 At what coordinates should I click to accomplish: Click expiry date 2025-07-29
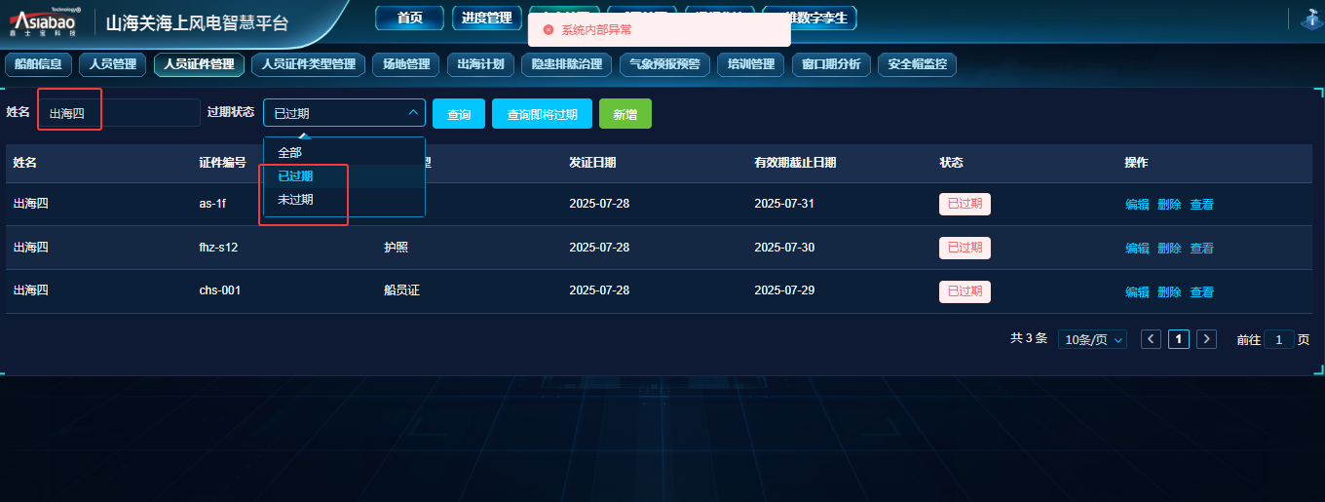coord(784,290)
